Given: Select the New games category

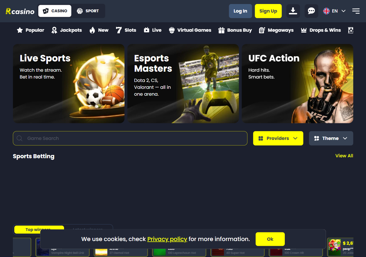Looking at the screenshot, I should tap(99, 30).
